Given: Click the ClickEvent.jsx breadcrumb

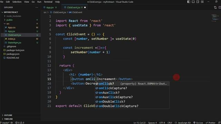Looking at the screenshot, I should point(58,12).
